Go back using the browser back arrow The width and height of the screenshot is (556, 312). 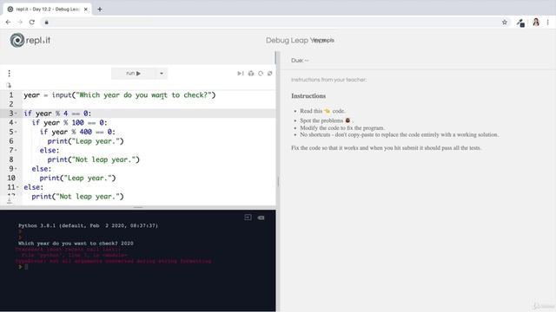[8, 22]
